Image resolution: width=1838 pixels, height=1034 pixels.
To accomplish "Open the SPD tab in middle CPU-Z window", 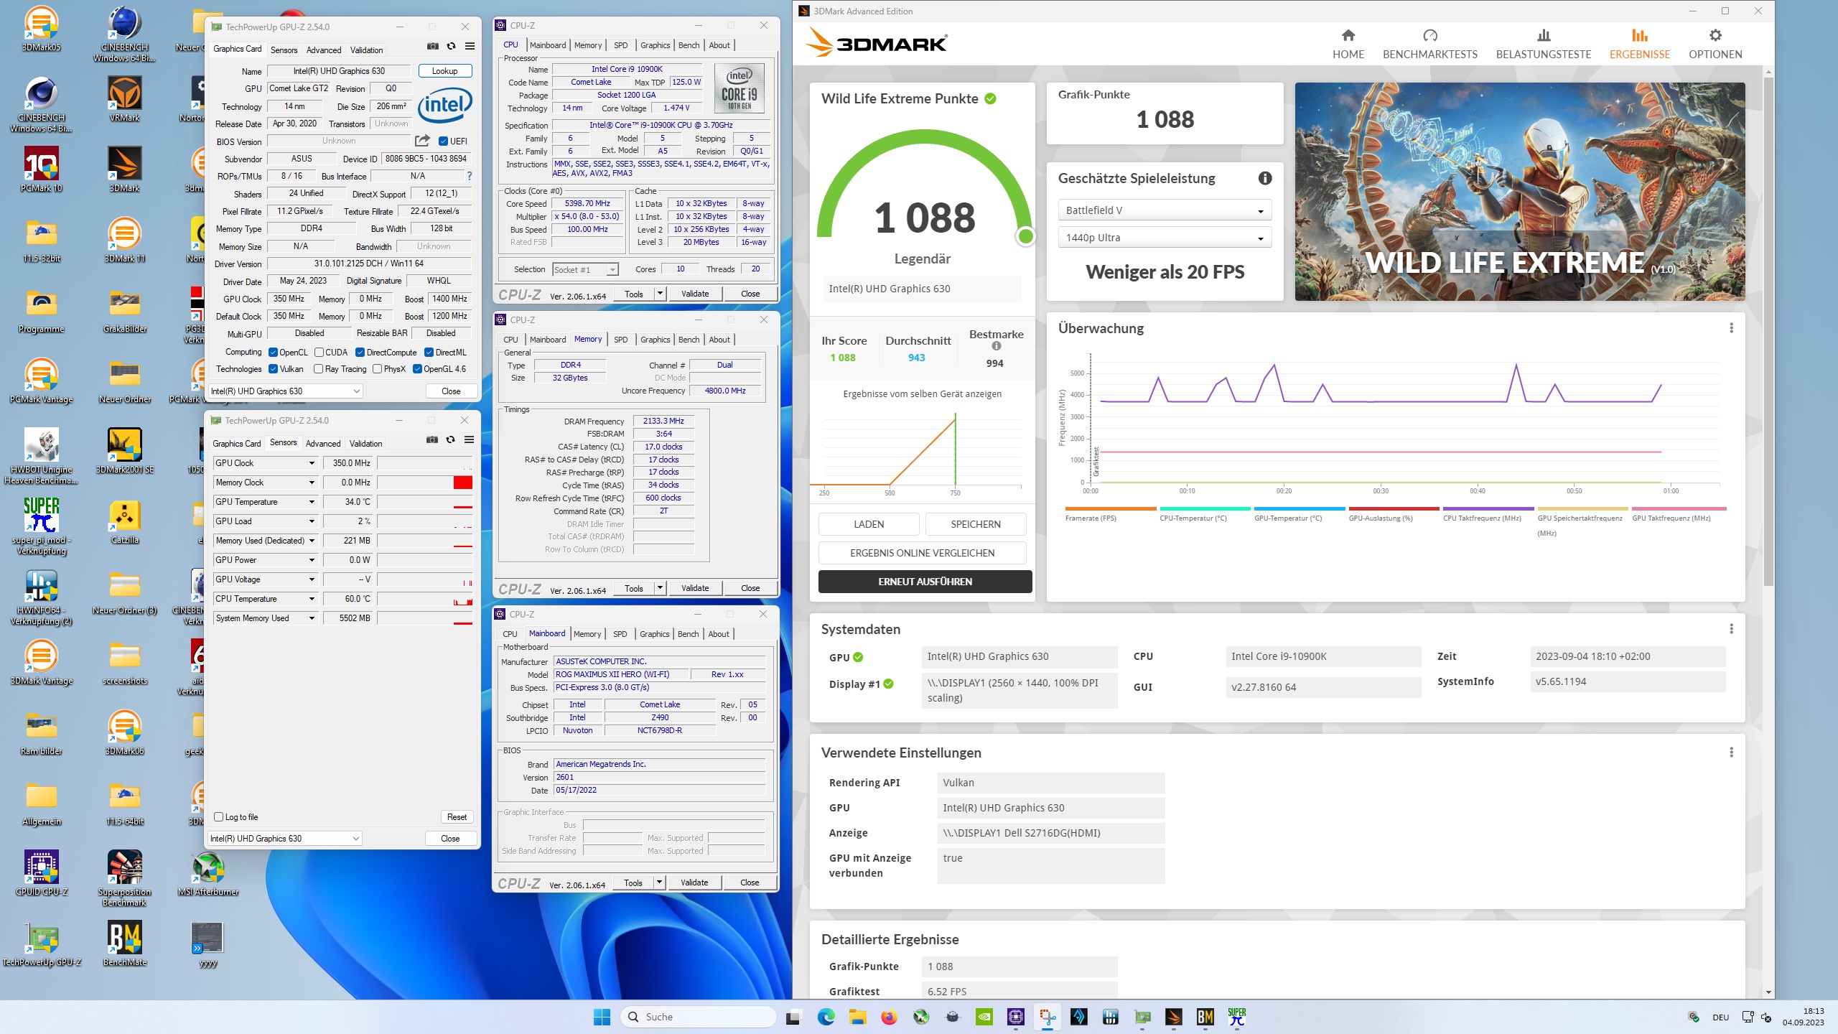I will [621, 340].
